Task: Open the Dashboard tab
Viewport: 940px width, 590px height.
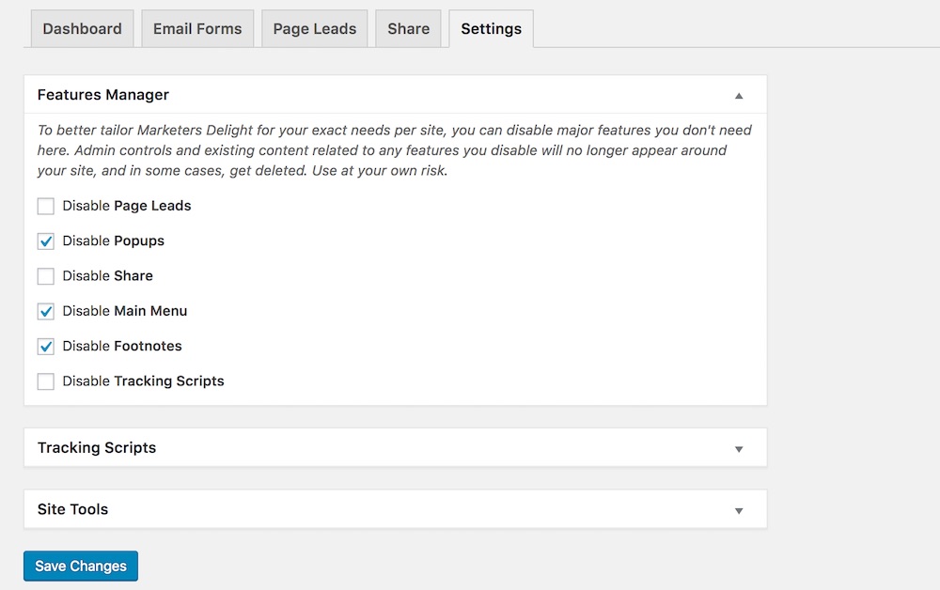Action: tap(82, 29)
